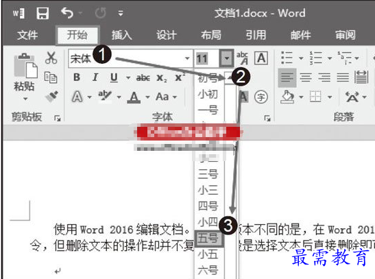
Task: Apply text highlight color
Action: (105, 97)
